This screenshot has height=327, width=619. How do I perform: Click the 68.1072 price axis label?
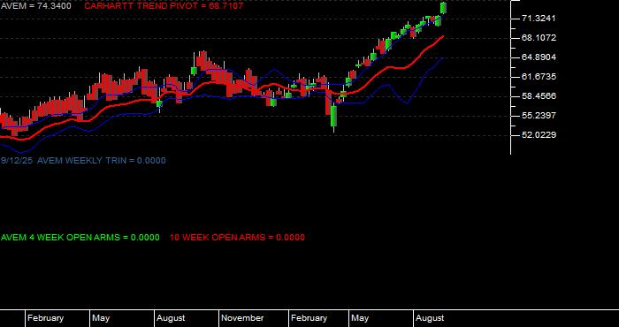click(x=539, y=38)
